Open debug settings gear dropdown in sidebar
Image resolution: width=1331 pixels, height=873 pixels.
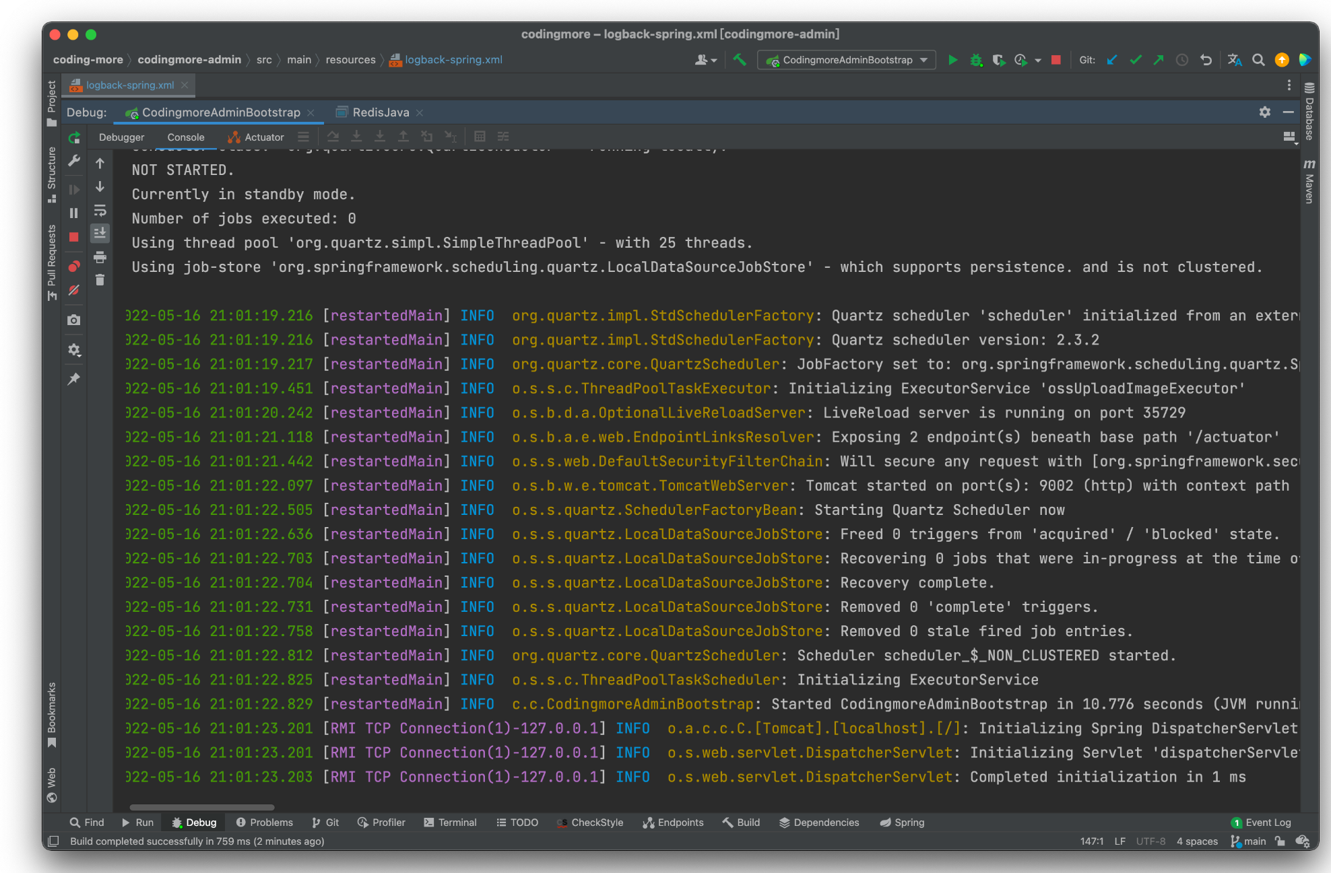pyautogui.click(x=74, y=350)
